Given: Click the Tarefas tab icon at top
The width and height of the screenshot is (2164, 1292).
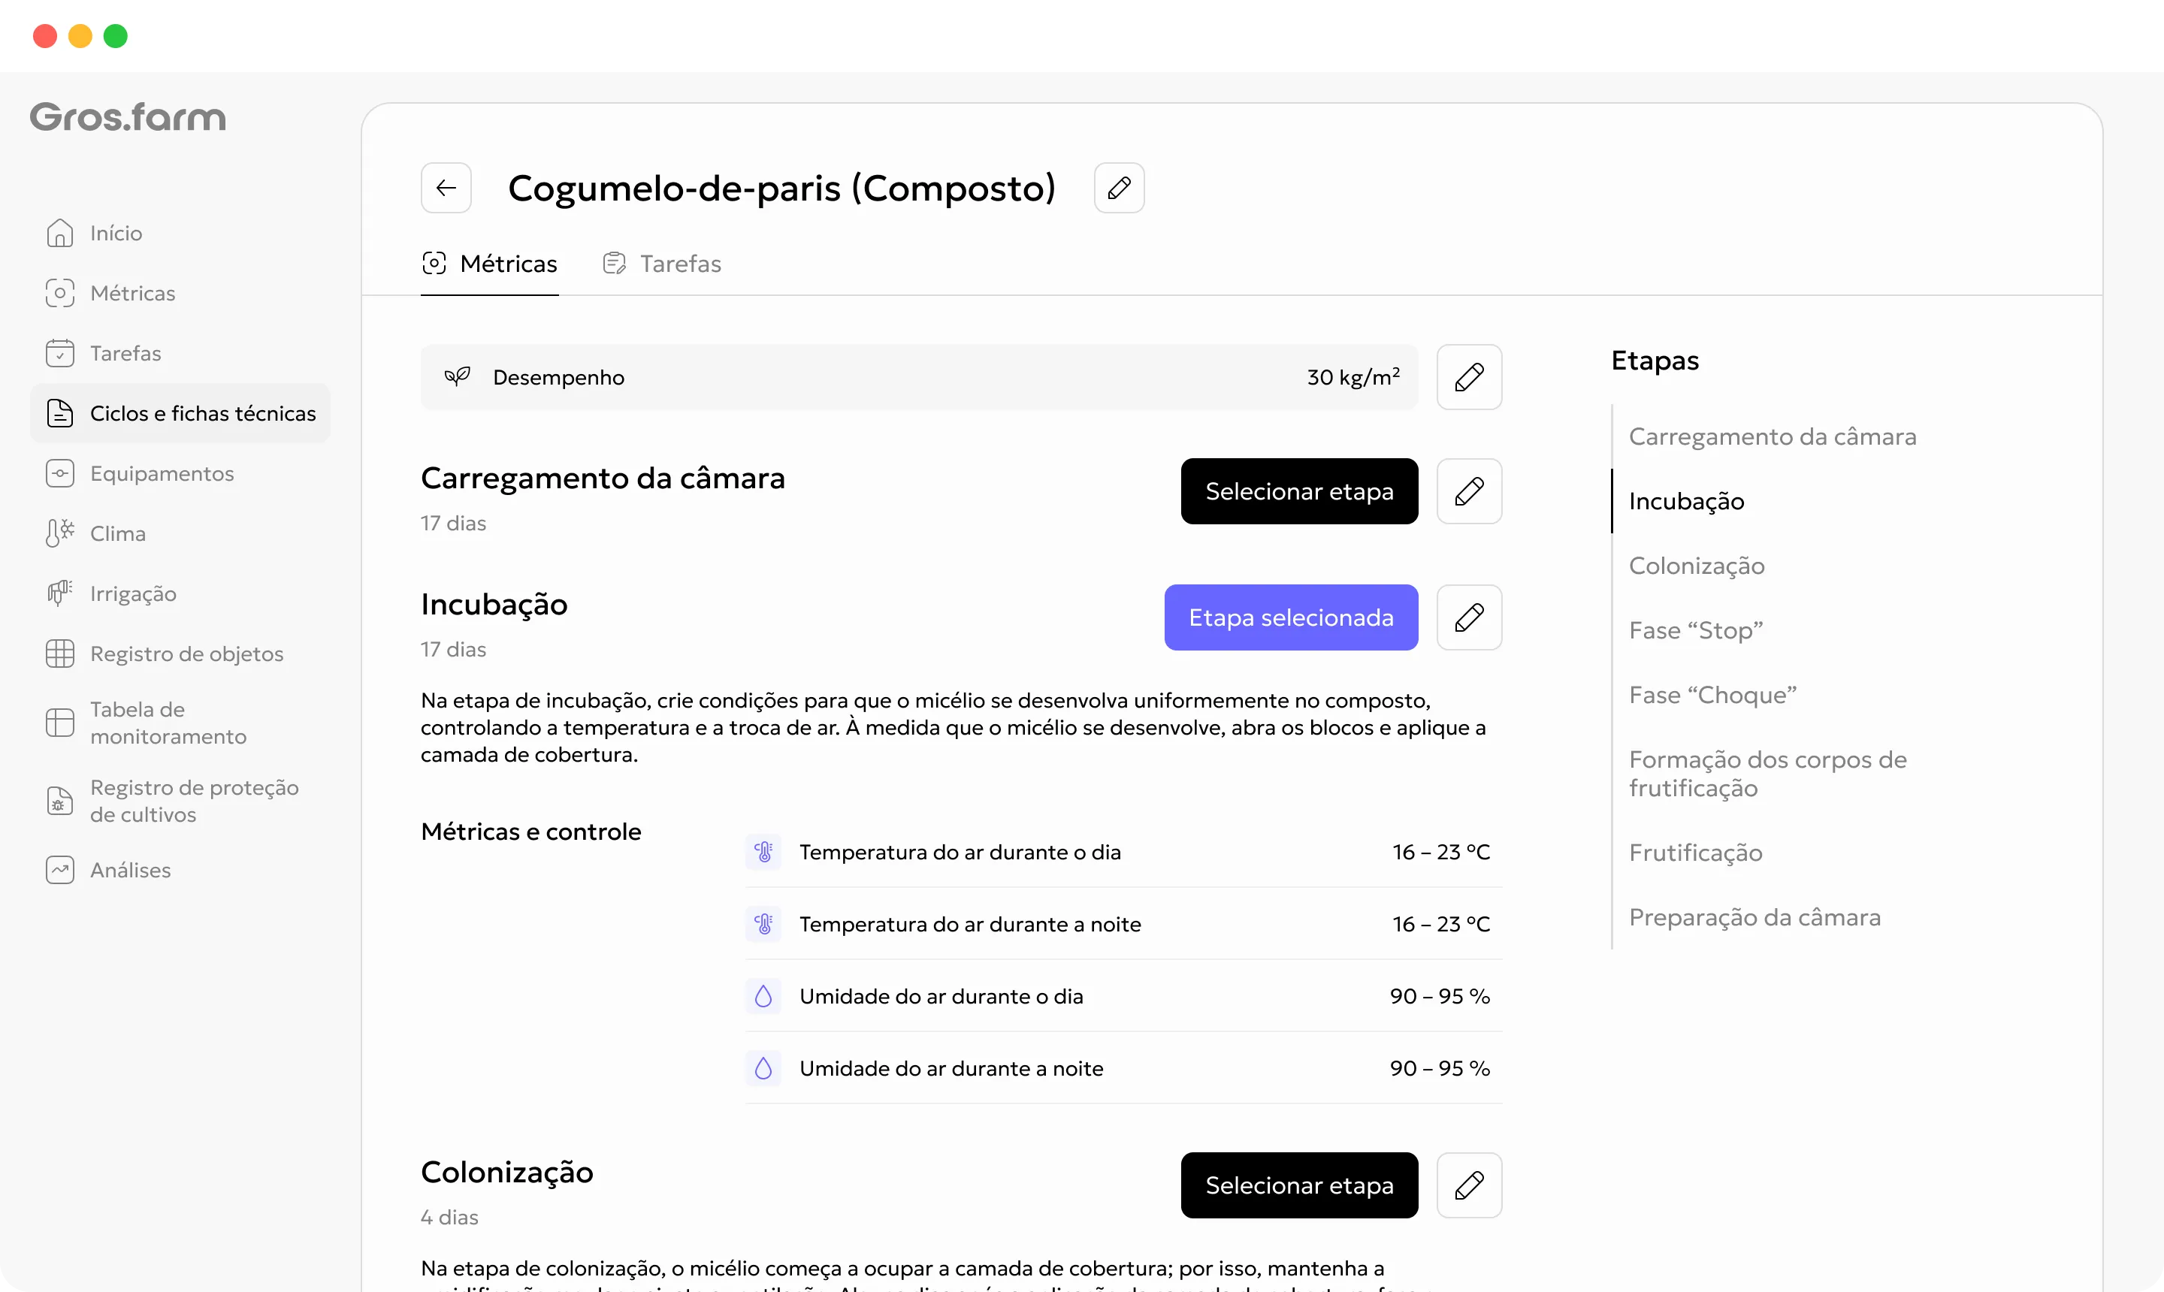Looking at the screenshot, I should pyautogui.click(x=614, y=263).
